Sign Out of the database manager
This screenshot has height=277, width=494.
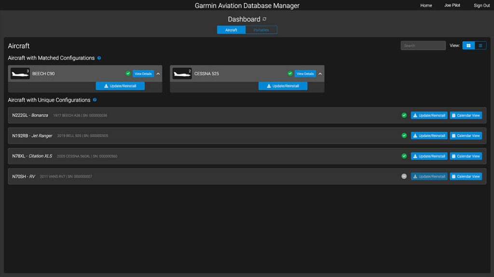482,5
